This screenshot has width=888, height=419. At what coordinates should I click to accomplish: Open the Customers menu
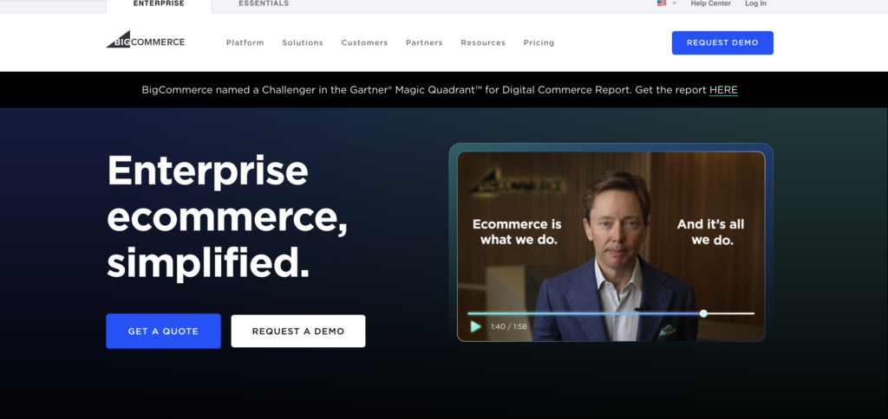pyautogui.click(x=364, y=42)
